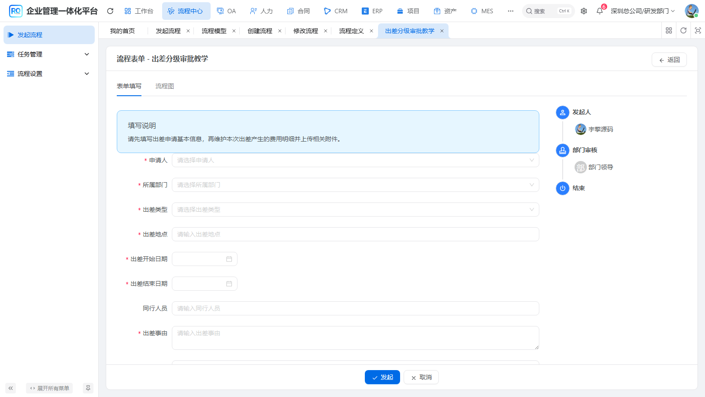Click the tab grid layout icon

tap(669, 30)
